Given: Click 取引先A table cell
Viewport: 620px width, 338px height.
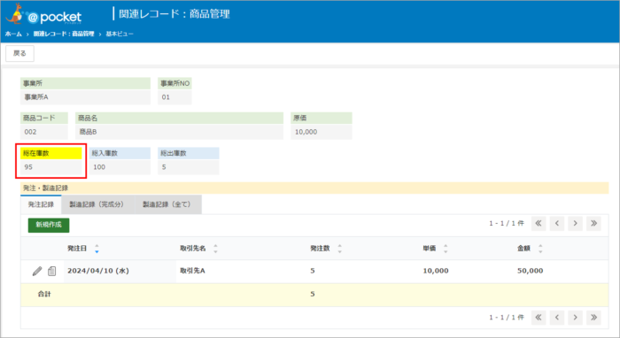Looking at the screenshot, I should pos(192,271).
